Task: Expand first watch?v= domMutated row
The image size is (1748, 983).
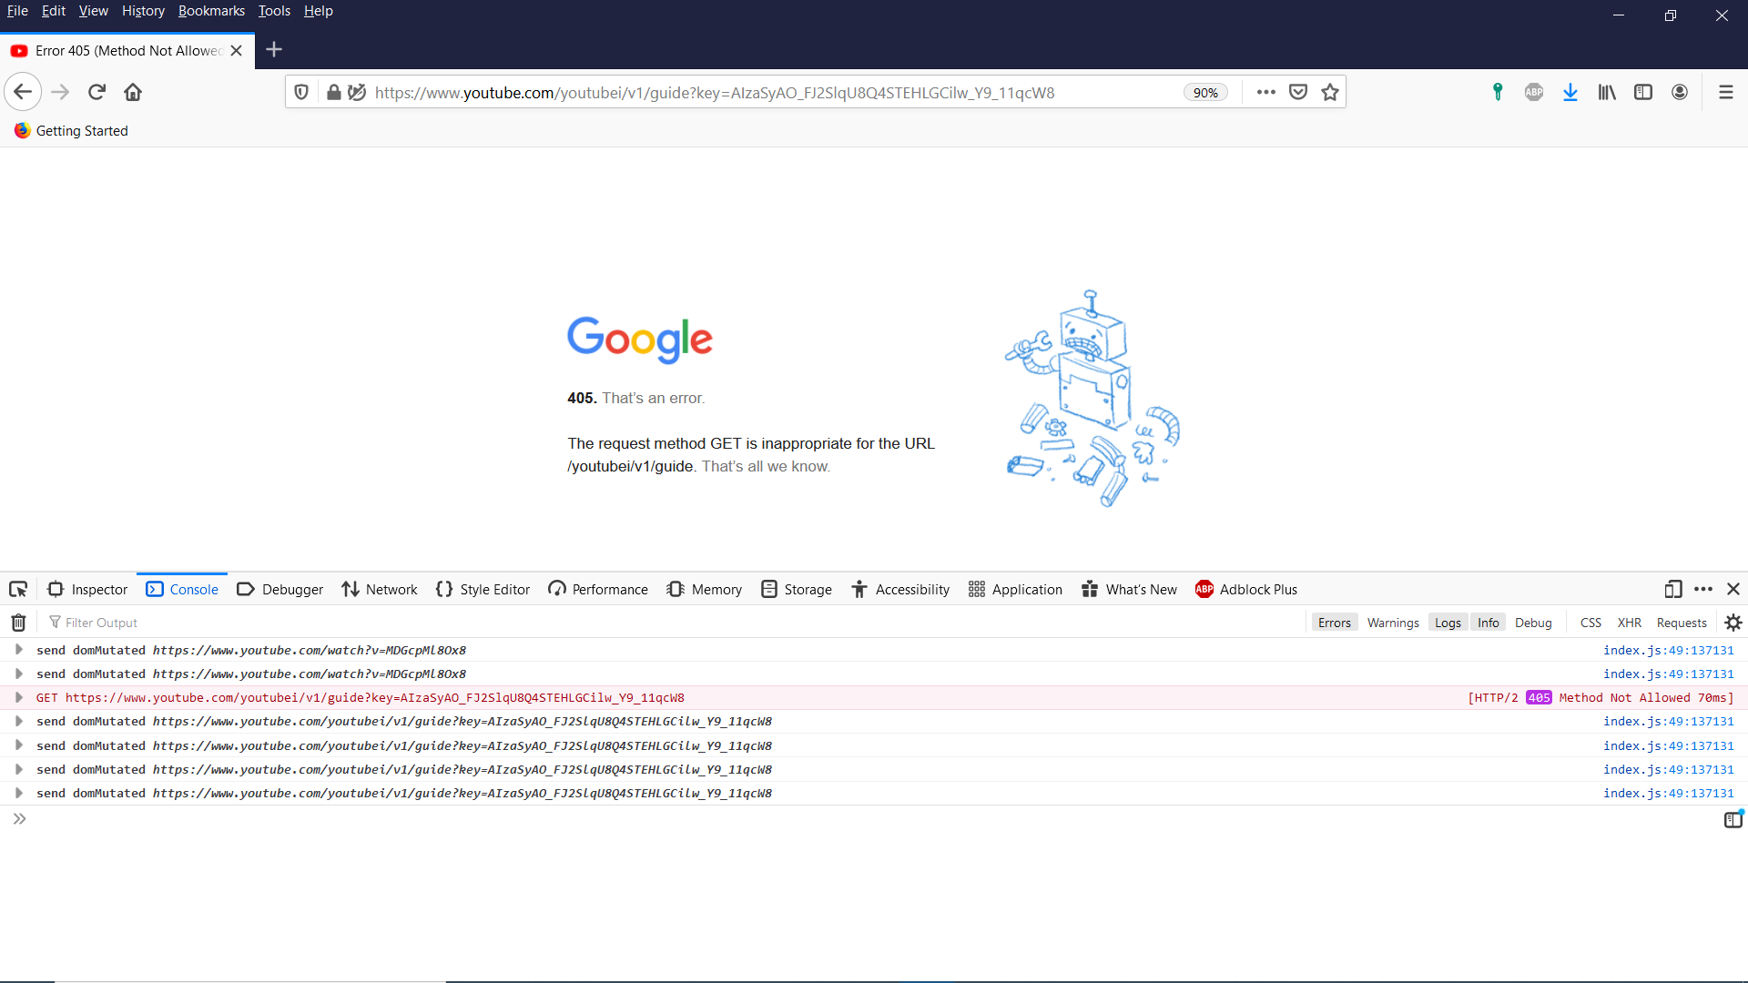Action: click(x=18, y=649)
